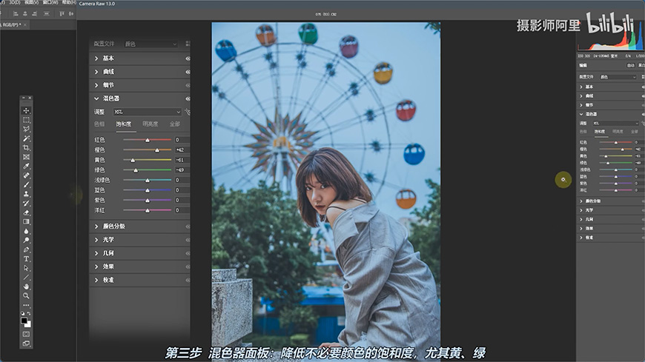The height and width of the screenshot is (362, 645).
Task: Open the foreground color swatch
Action: click(x=24, y=321)
